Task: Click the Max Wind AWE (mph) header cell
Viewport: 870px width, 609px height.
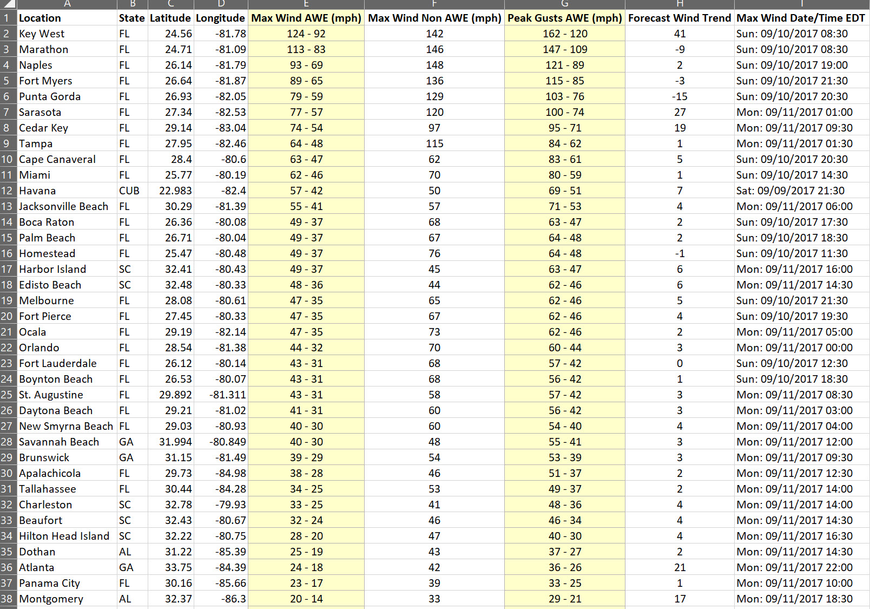Action: pyautogui.click(x=306, y=18)
